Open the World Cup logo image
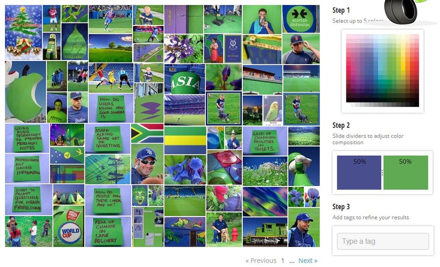The height and width of the screenshot is (267, 440). pyautogui.click(x=69, y=226)
